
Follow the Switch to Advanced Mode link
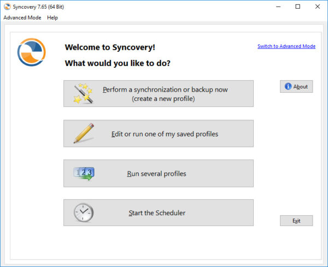[286, 46]
